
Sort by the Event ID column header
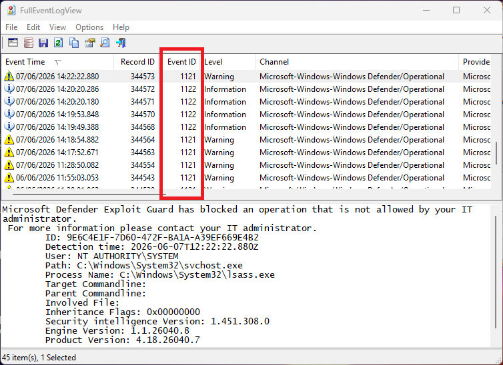click(x=181, y=62)
